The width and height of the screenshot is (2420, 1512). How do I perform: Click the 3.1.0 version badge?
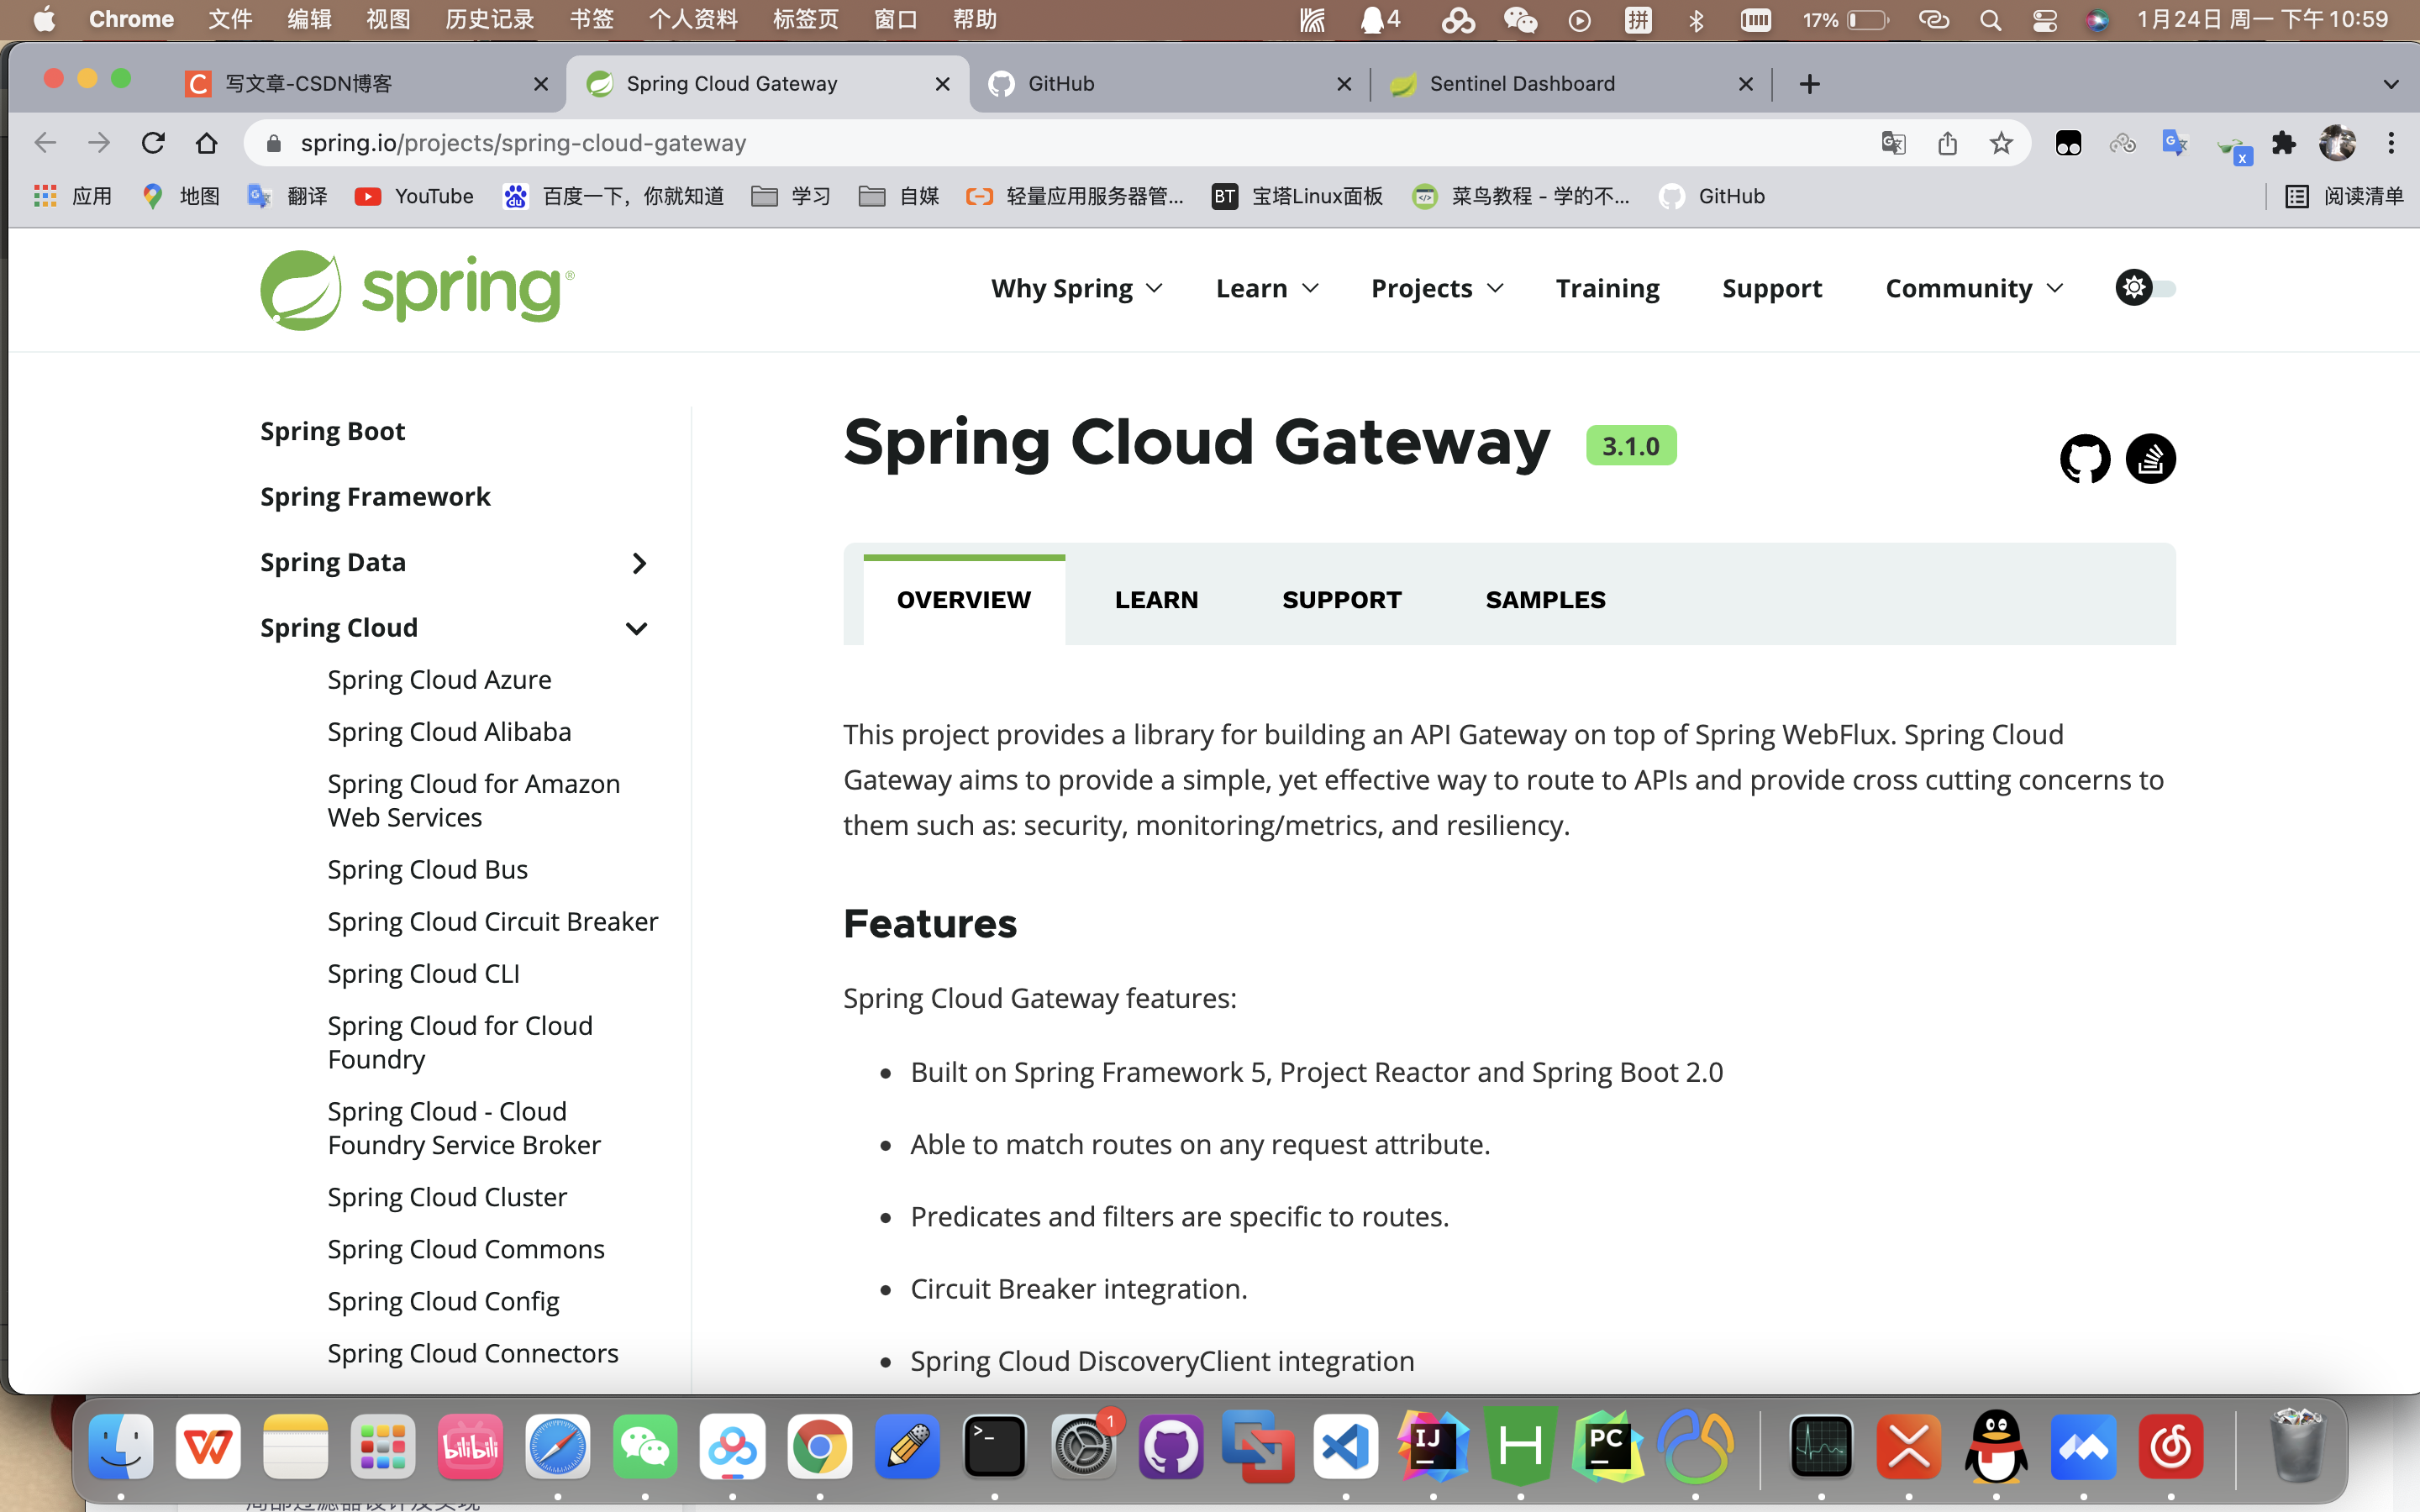1631,446
